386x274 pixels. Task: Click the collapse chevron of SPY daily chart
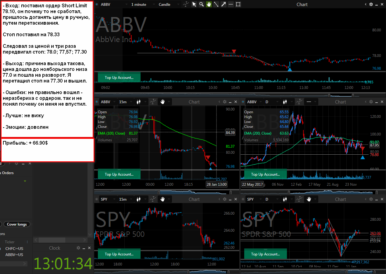pos(366,199)
